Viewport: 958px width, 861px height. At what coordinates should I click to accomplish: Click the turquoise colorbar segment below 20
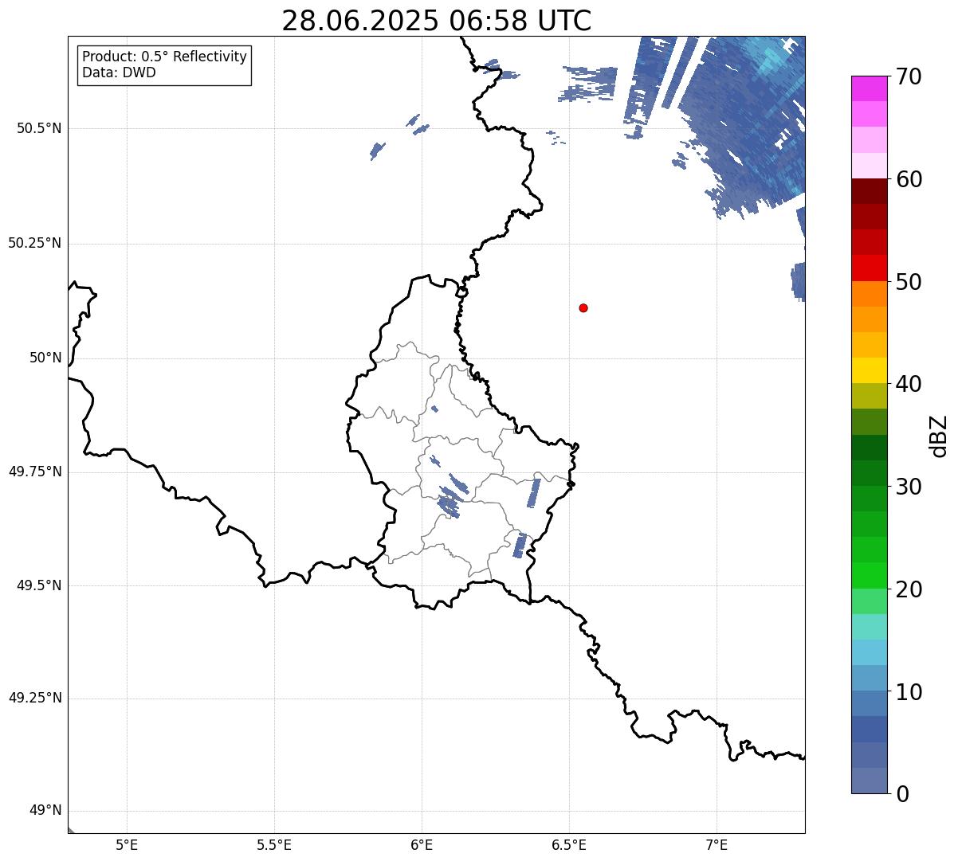870,627
